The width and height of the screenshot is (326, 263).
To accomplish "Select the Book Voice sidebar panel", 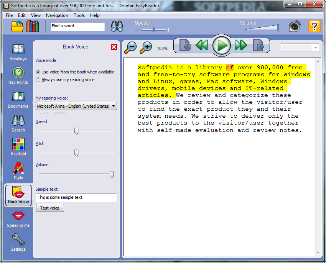I will click(x=18, y=195).
